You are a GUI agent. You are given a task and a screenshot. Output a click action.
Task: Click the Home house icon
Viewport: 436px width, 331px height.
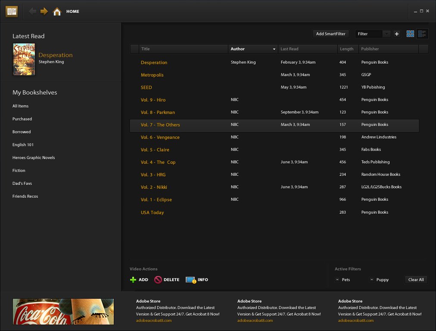pos(57,12)
